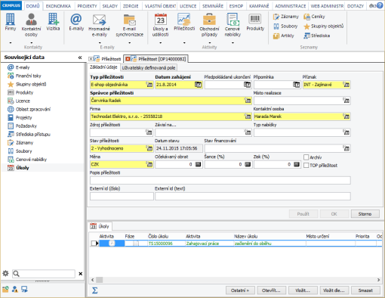Image resolution: width=385 pixels, height=298 pixels.
Task: Open Příležitosti from the ribbon
Action: click(x=184, y=23)
